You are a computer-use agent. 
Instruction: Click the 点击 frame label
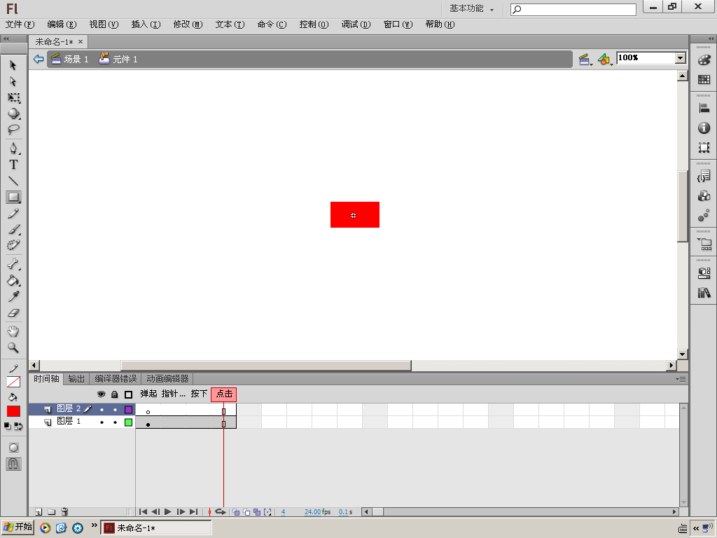224,394
